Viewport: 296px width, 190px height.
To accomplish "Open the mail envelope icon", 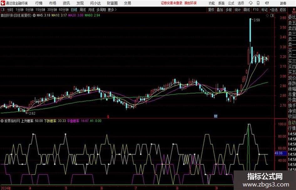I will tap(267, 3).
